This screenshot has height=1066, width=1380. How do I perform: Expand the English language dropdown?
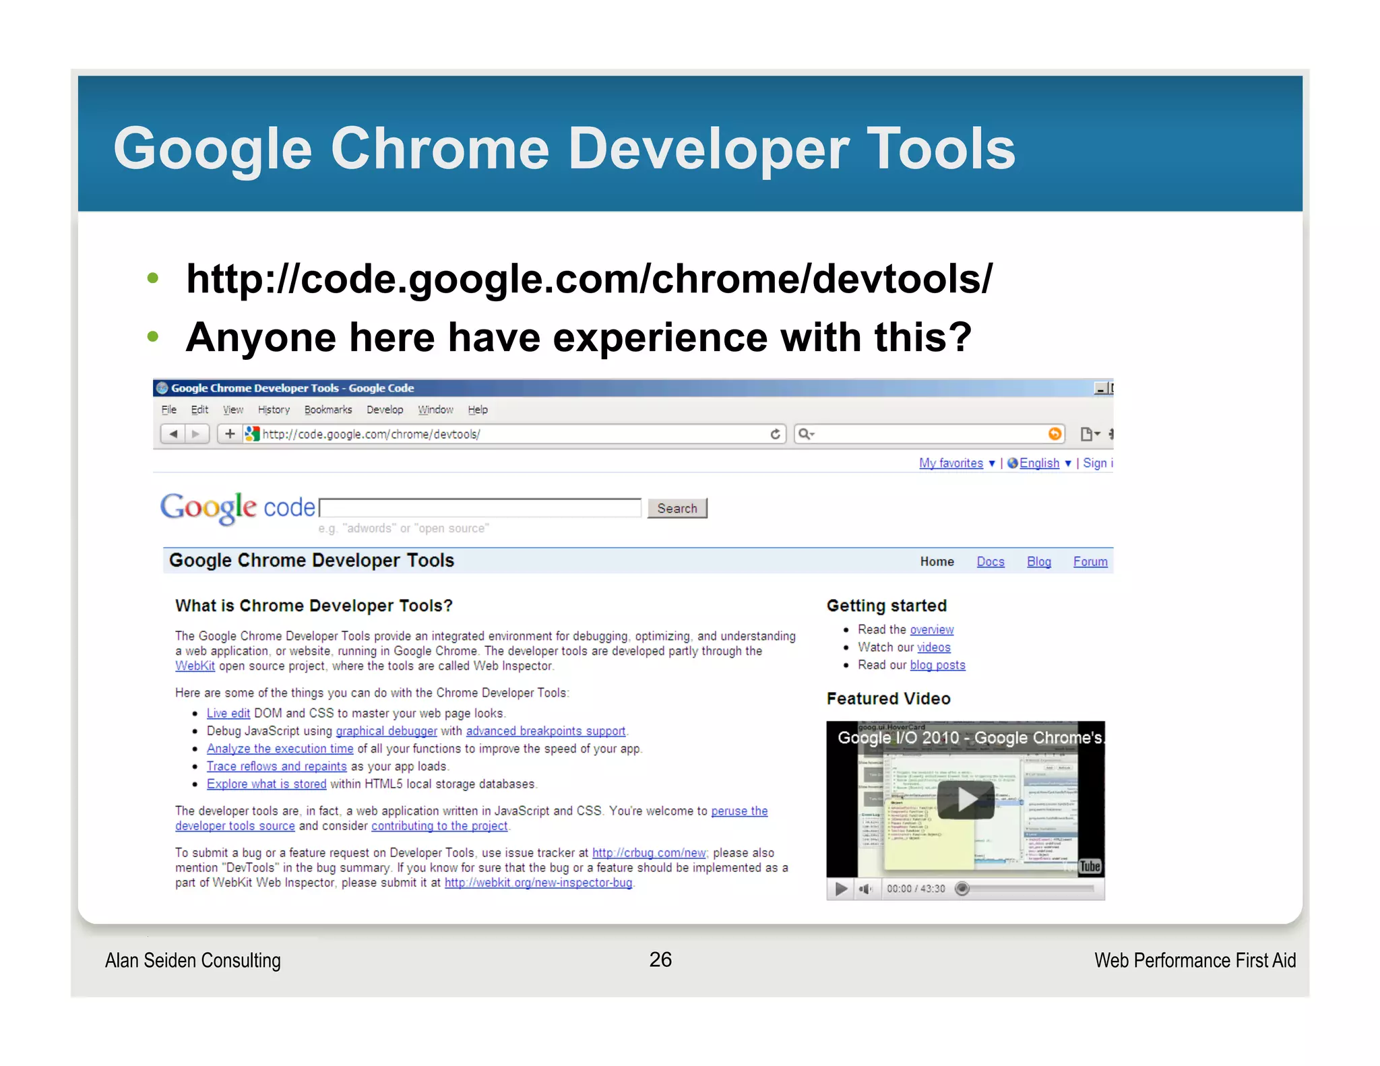click(1068, 464)
